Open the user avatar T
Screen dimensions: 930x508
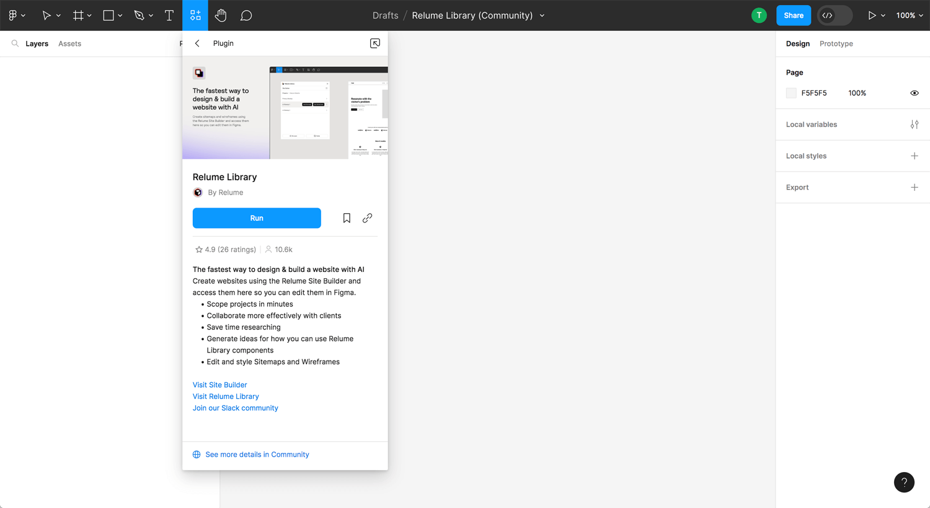pyautogui.click(x=759, y=15)
